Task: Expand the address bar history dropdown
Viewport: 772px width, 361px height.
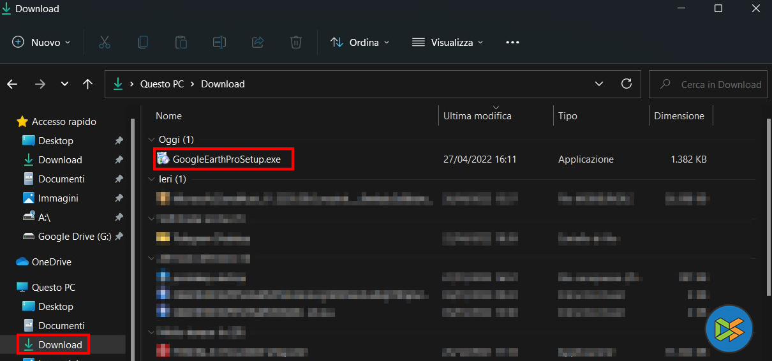Action: 599,84
